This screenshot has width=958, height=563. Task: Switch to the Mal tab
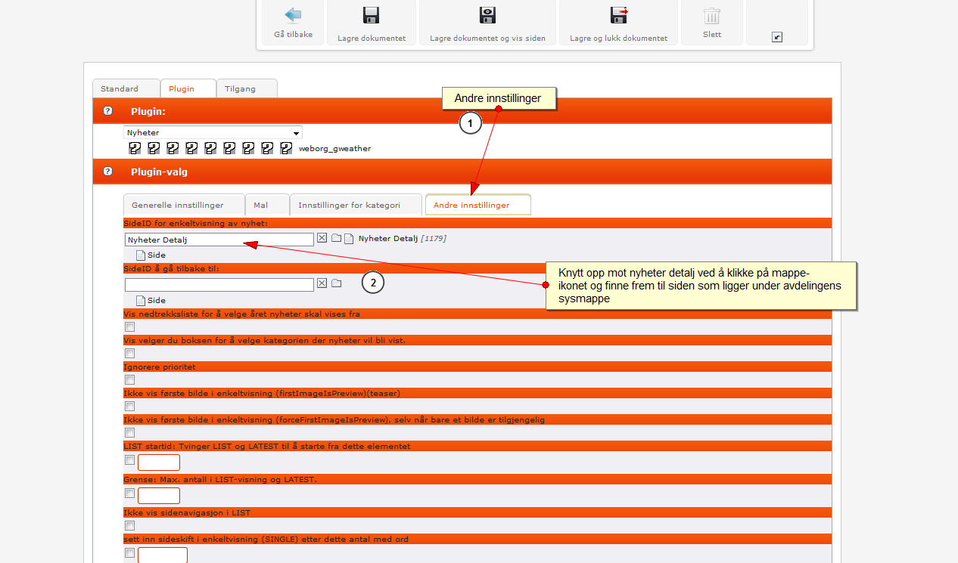point(267,205)
